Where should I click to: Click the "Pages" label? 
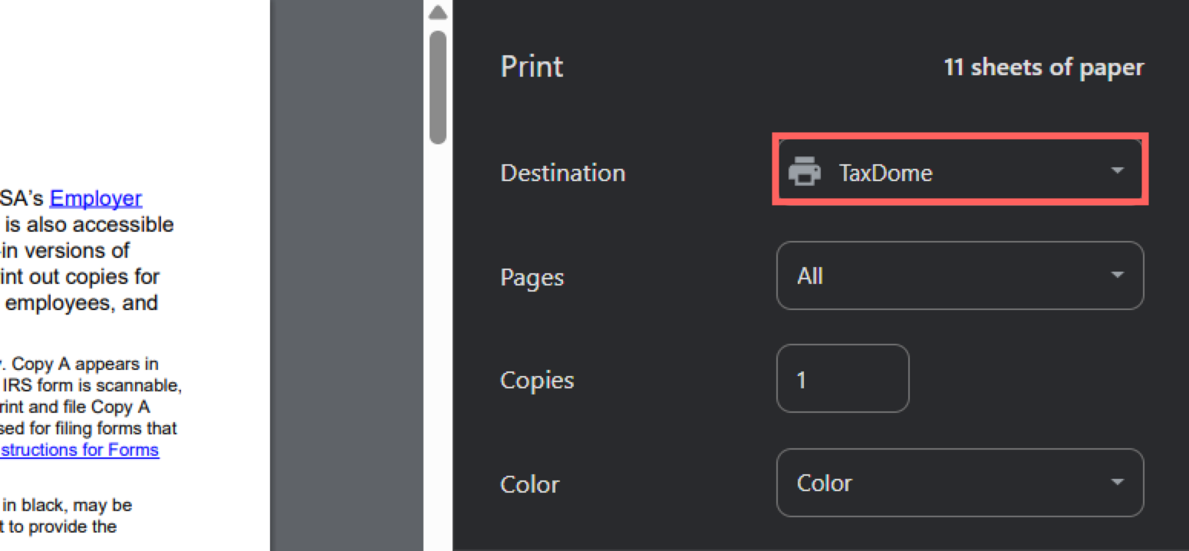532,277
